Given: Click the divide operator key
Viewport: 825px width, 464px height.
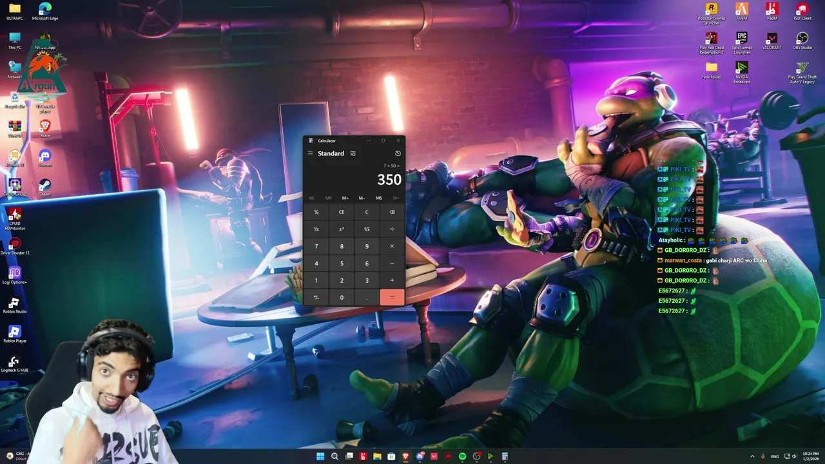Looking at the screenshot, I should pos(392,229).
